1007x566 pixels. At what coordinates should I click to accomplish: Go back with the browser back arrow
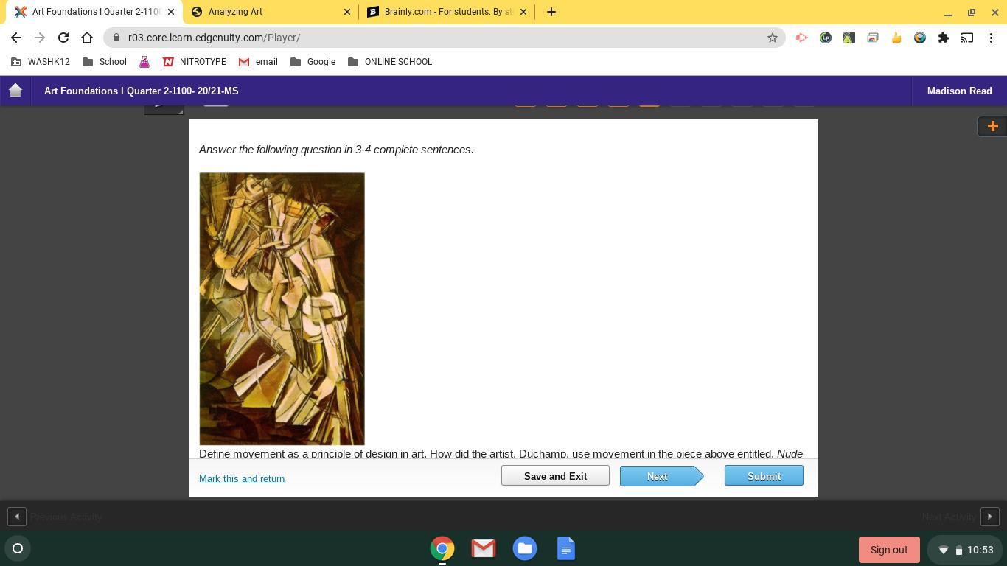point(16,38)
